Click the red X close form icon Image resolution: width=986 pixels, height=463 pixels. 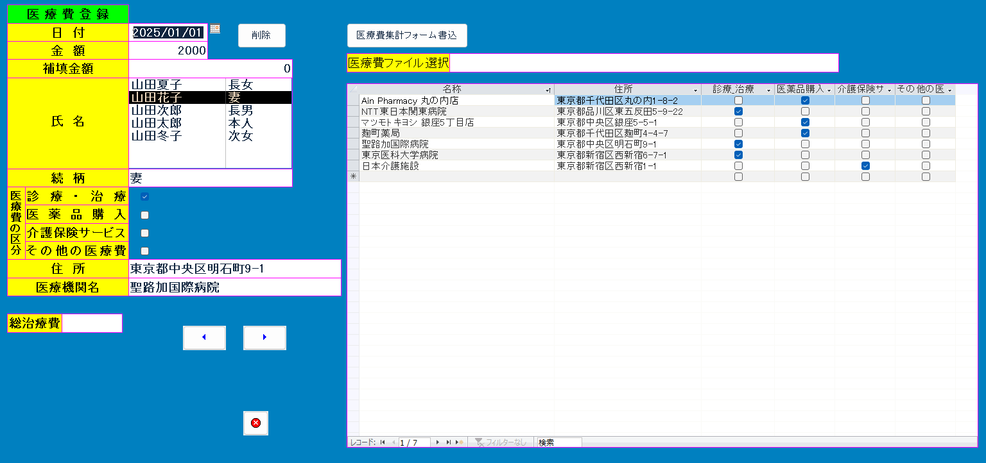point(255,423)
